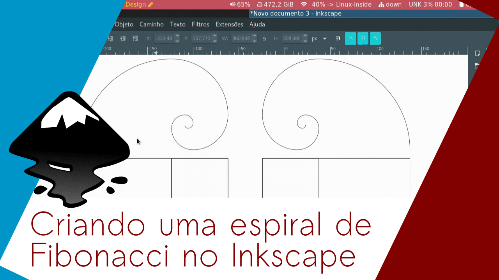The height and width of the screenshot is (280, 499).
Task: Open the Caminho menu
Action: 152,24
